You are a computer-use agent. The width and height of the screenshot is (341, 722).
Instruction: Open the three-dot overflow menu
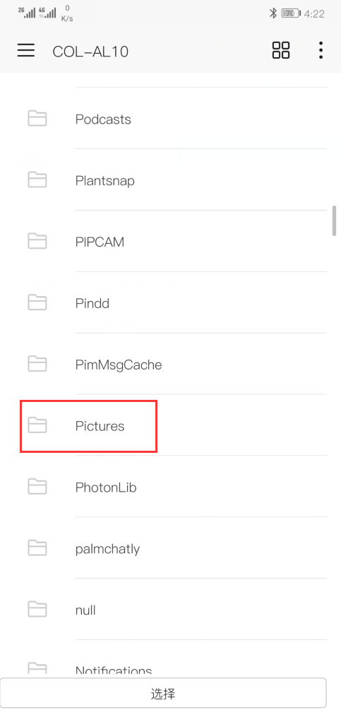pos(321,50)
